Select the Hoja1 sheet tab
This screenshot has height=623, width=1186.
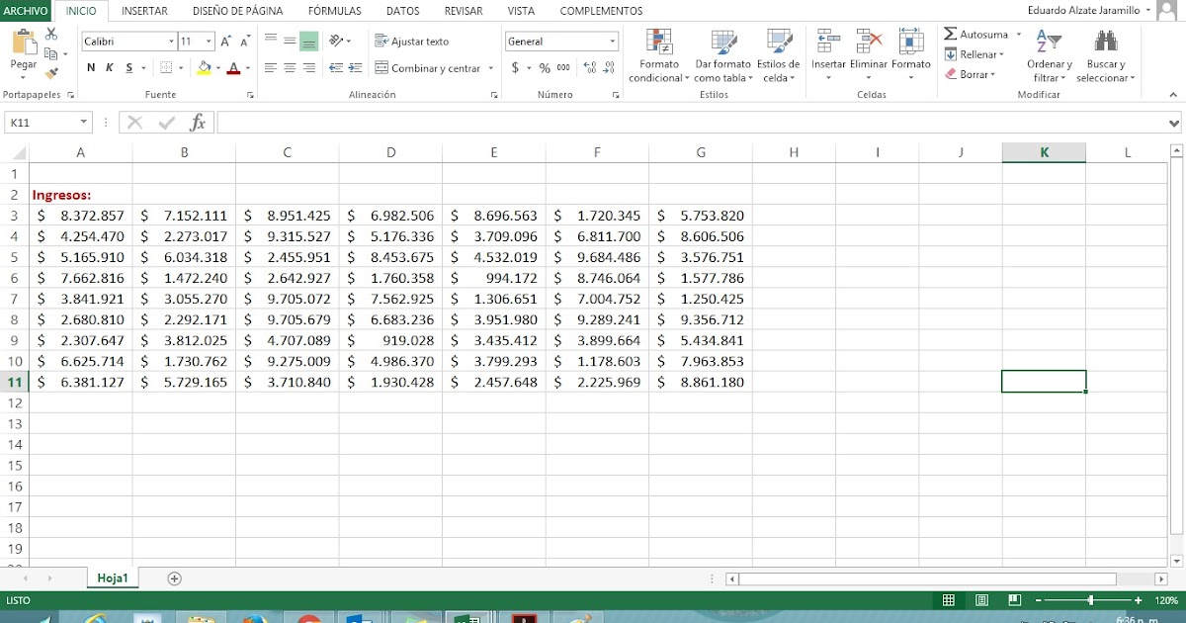click(x=112, y=578)
